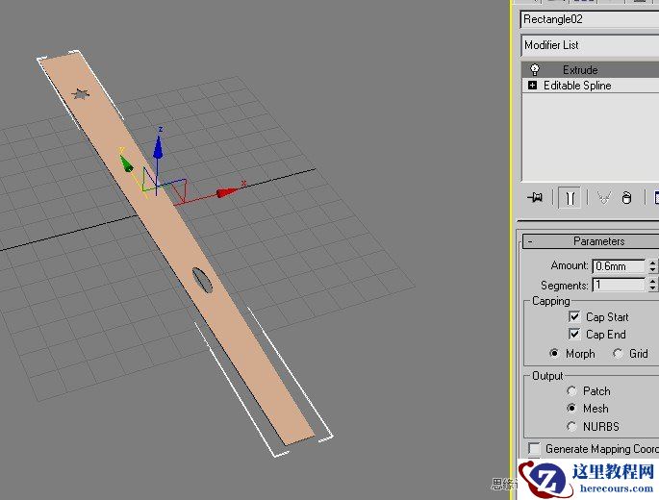659x500 pixels.
Task: Click the star-shaped hole on the strip
Action: click(x=80, y=94)
